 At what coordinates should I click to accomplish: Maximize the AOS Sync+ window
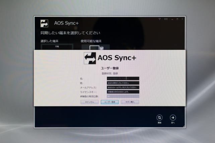[177, 19]
